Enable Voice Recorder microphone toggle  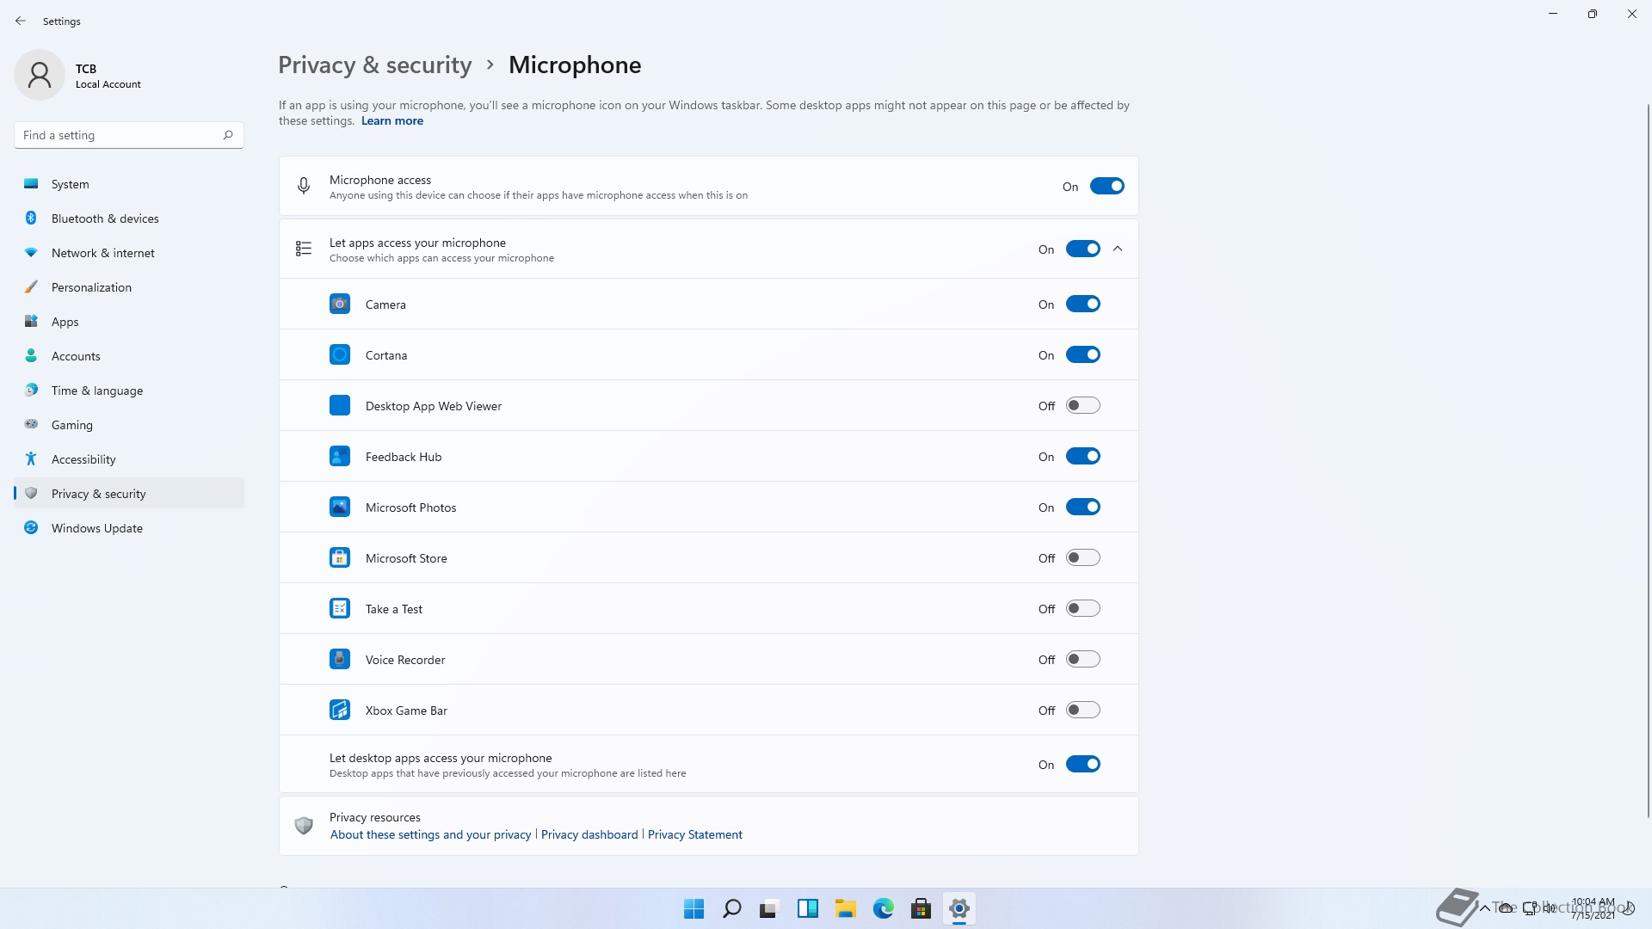click(x=1083, y=659)
